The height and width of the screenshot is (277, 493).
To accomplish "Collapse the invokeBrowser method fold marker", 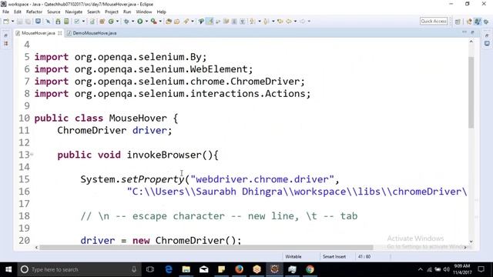I will pyautogui.click(x=32, y=154).
